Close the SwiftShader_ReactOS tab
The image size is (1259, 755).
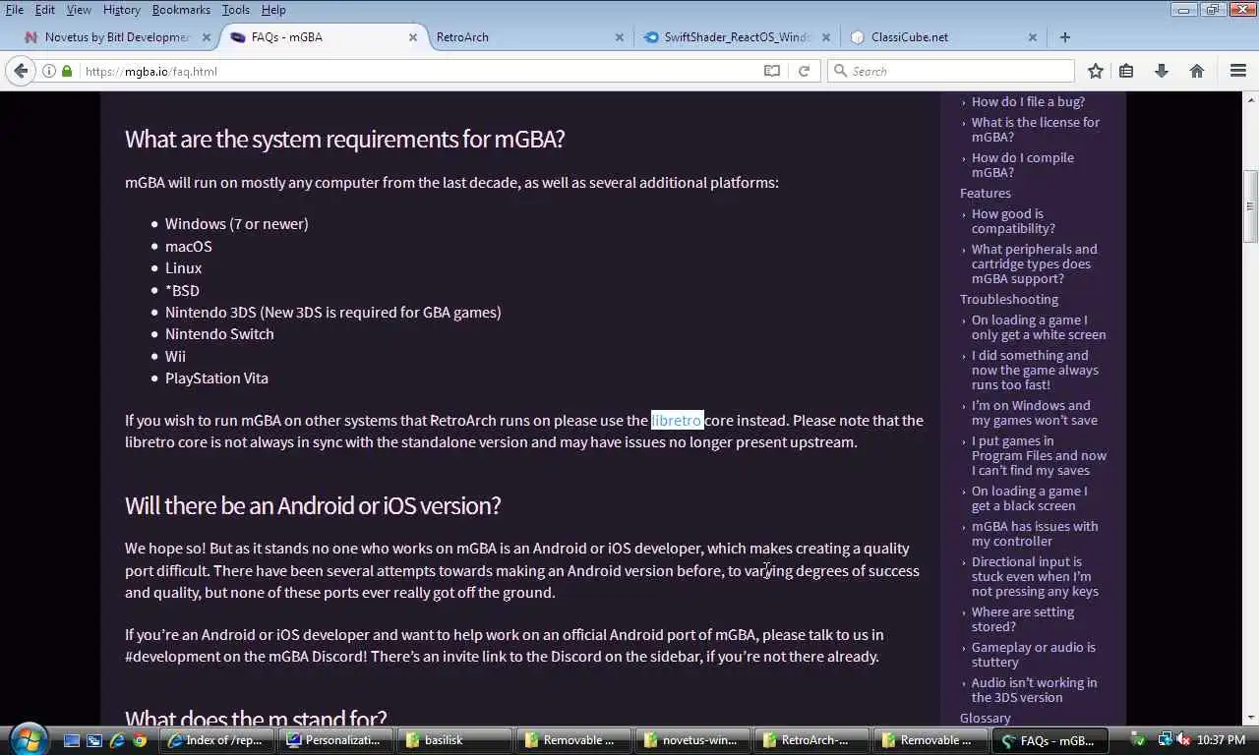pyautogui.click(x=826, y=37)
